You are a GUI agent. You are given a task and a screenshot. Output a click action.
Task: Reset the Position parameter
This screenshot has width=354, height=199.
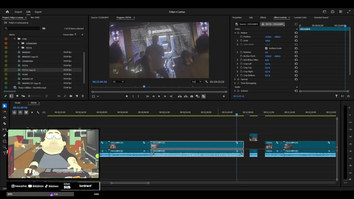296,37
